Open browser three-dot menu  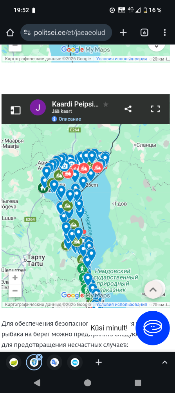(164, 33)
